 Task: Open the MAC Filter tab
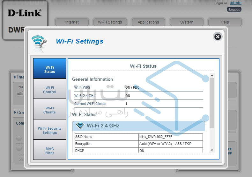coord(50,151)
